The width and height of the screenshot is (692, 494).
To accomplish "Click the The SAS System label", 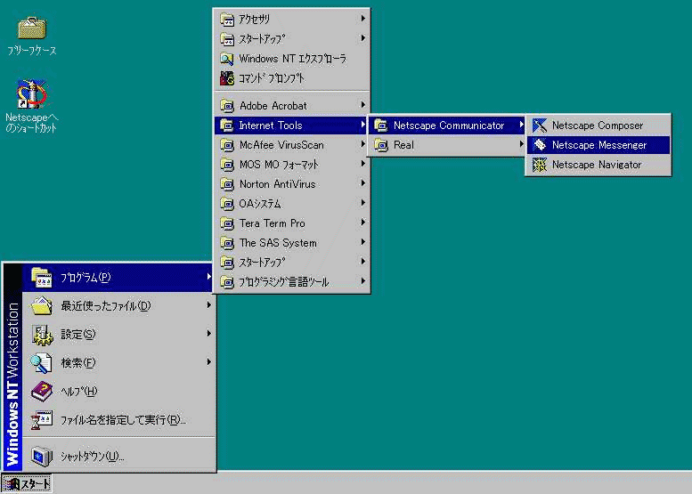I will (278, 243).
